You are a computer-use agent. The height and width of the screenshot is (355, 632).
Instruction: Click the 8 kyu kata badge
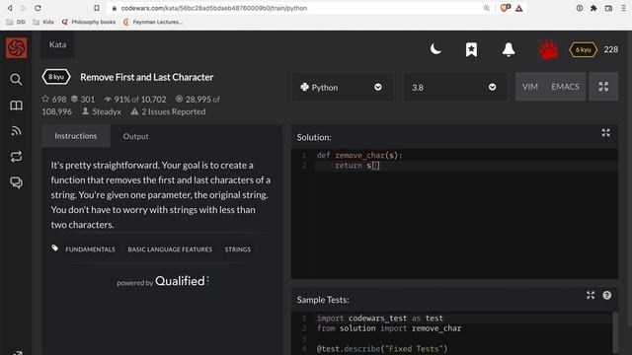(x=56, y=77)
